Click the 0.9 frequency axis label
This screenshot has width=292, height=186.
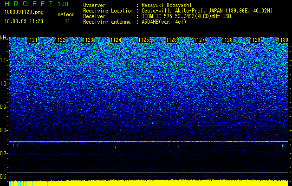(3, 107)
